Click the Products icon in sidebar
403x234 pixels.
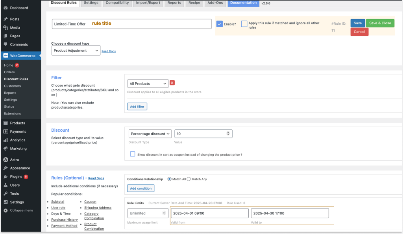click(6, 123)
